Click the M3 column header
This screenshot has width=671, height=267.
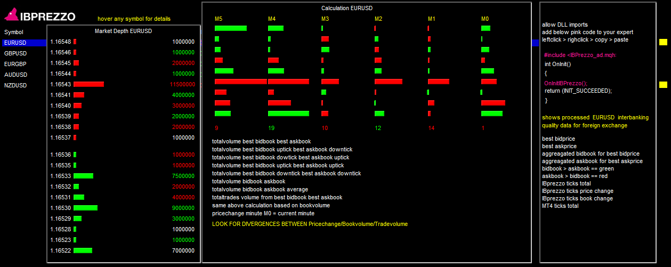tap(325, 19)
